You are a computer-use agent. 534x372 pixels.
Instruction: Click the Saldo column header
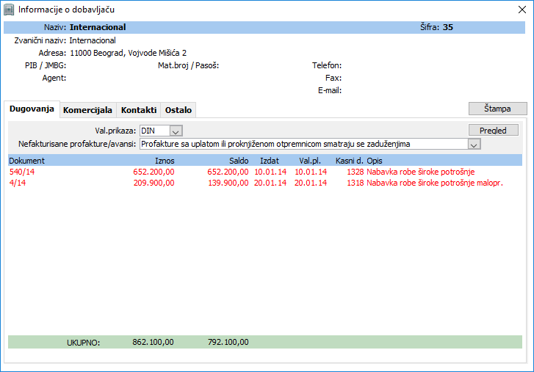coord(239,161)
